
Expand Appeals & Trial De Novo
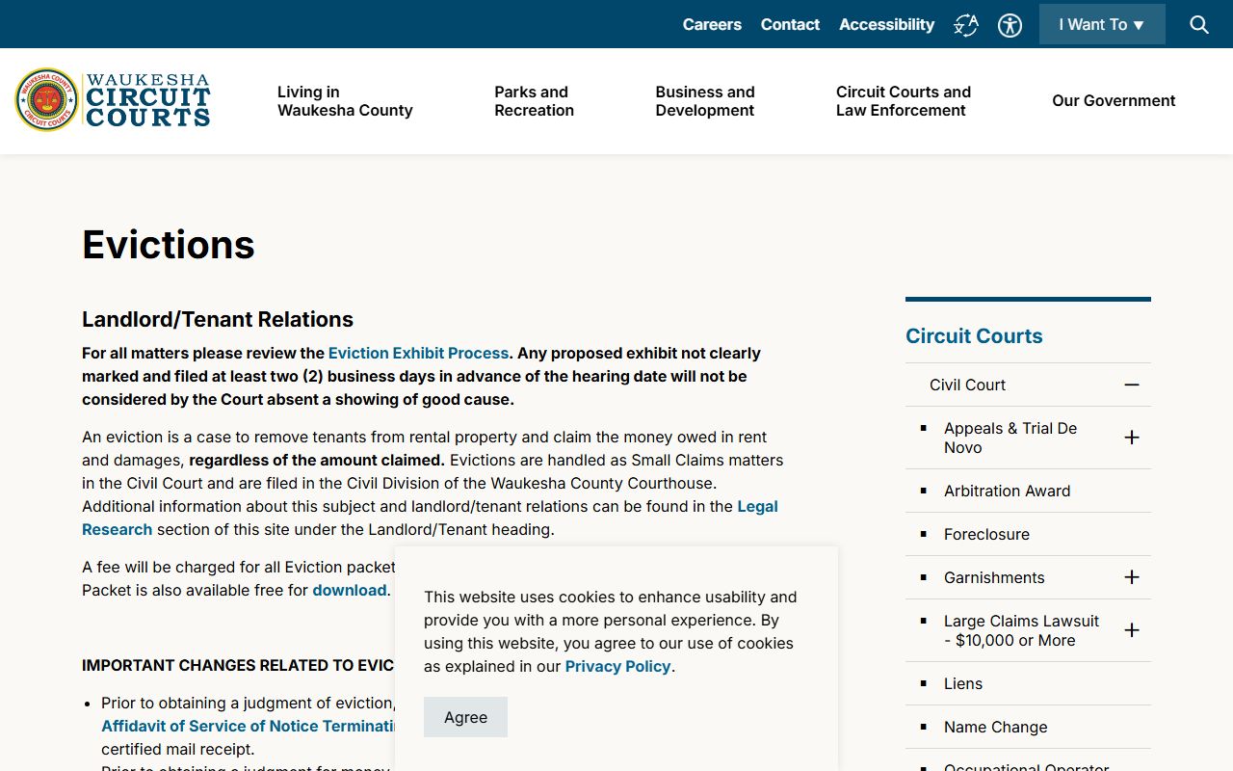[x=1132, y=438]
